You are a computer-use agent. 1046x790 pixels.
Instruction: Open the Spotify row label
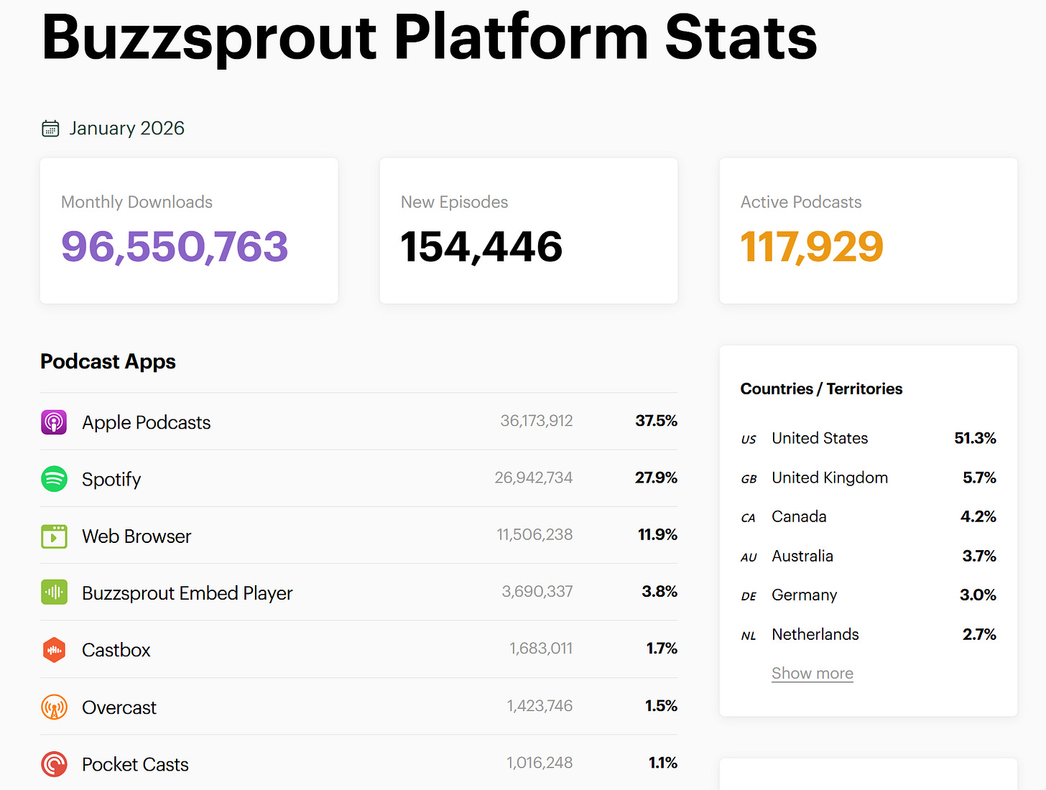click(111, 479)
